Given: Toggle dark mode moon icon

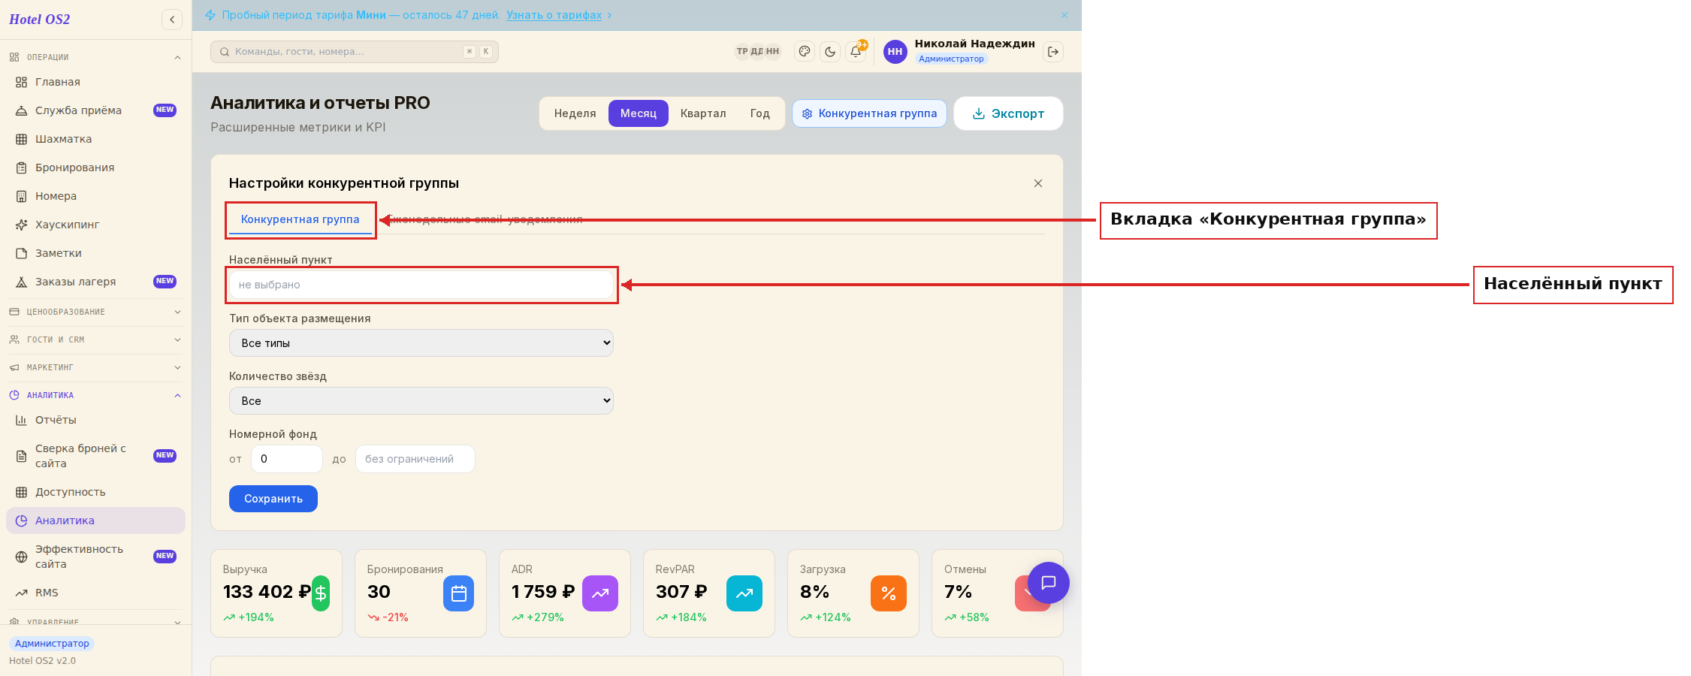Looking at the screenshot, I should pos(830,52).
